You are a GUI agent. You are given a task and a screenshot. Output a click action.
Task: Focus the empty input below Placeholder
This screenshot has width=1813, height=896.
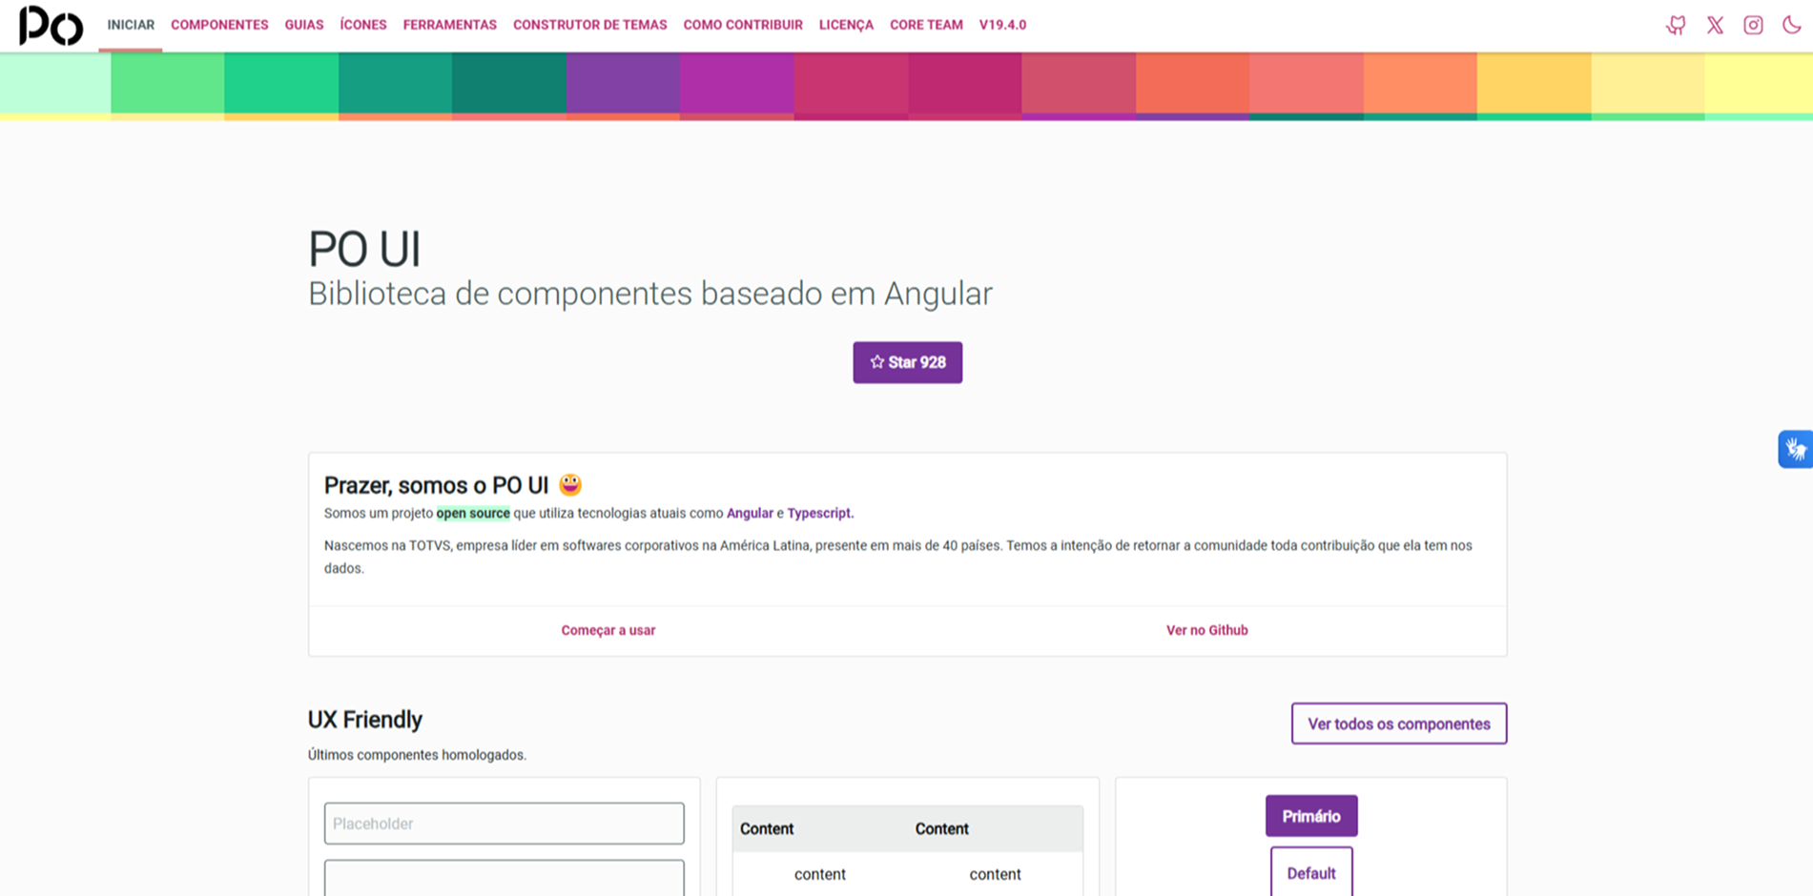point(505,878)
